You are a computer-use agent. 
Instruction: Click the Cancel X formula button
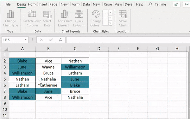pyautogui.click(x=41, y=40)
